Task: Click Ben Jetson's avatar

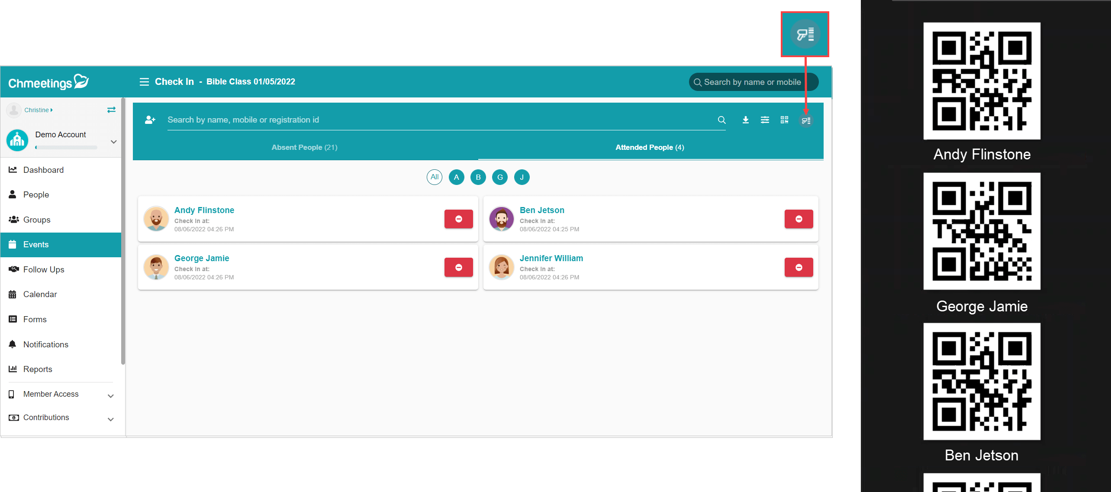Action: coord(502,219)
